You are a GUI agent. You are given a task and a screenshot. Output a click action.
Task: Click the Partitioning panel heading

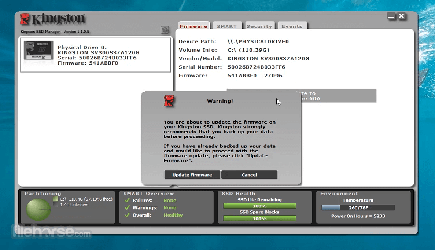point(43,194)
